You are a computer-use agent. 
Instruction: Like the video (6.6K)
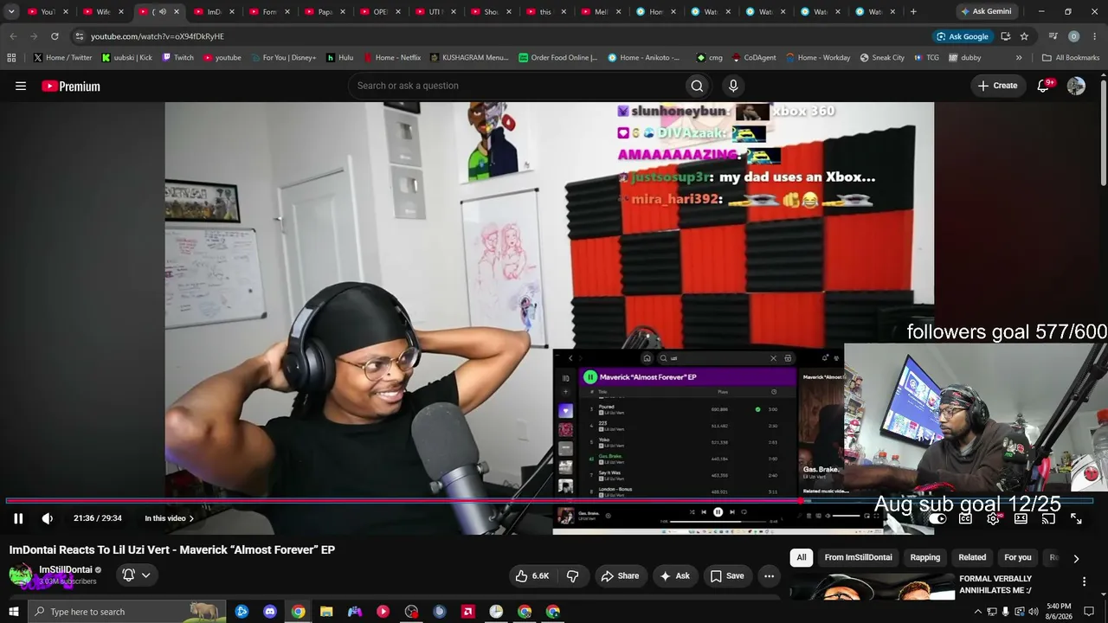pyautogui.click(x=532, y=575)
